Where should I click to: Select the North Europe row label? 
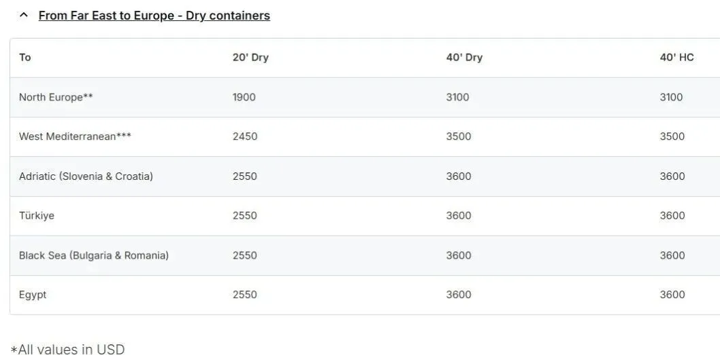coord(56,97)
